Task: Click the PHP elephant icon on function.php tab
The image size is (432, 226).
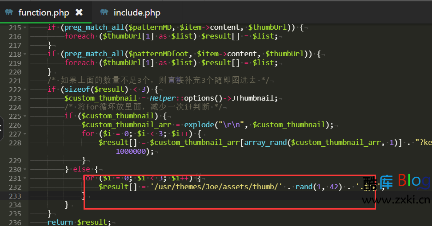Action: pyautogui.click(x=9, y=12)
